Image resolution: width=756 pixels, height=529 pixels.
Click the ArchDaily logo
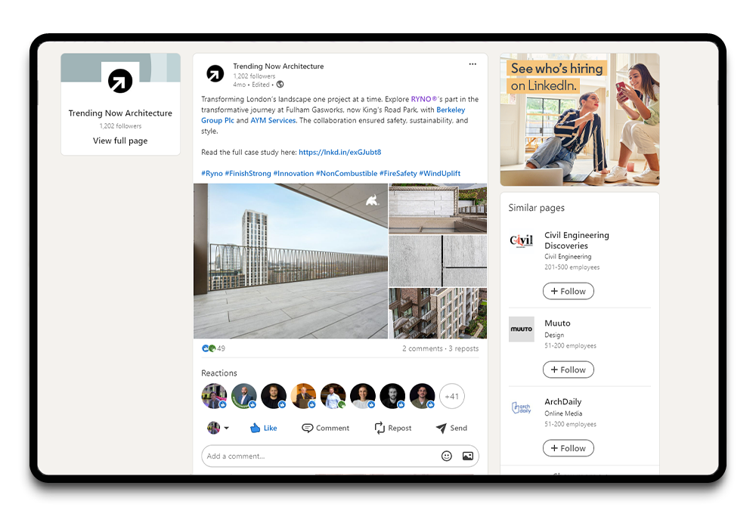click(x=521, y=408)
